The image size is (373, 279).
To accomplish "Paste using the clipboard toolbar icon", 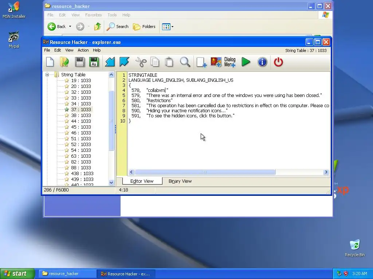I will (x=169, y=62).
